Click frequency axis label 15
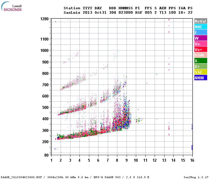Viewport: 209px width, 179px height. click(183, 160)
